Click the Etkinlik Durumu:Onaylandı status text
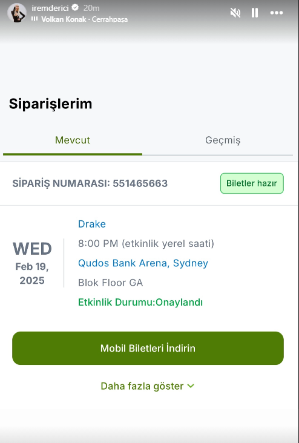 tap(140, 303)
